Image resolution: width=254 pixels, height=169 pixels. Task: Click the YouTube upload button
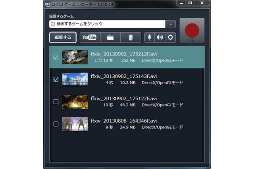(90, 37)
